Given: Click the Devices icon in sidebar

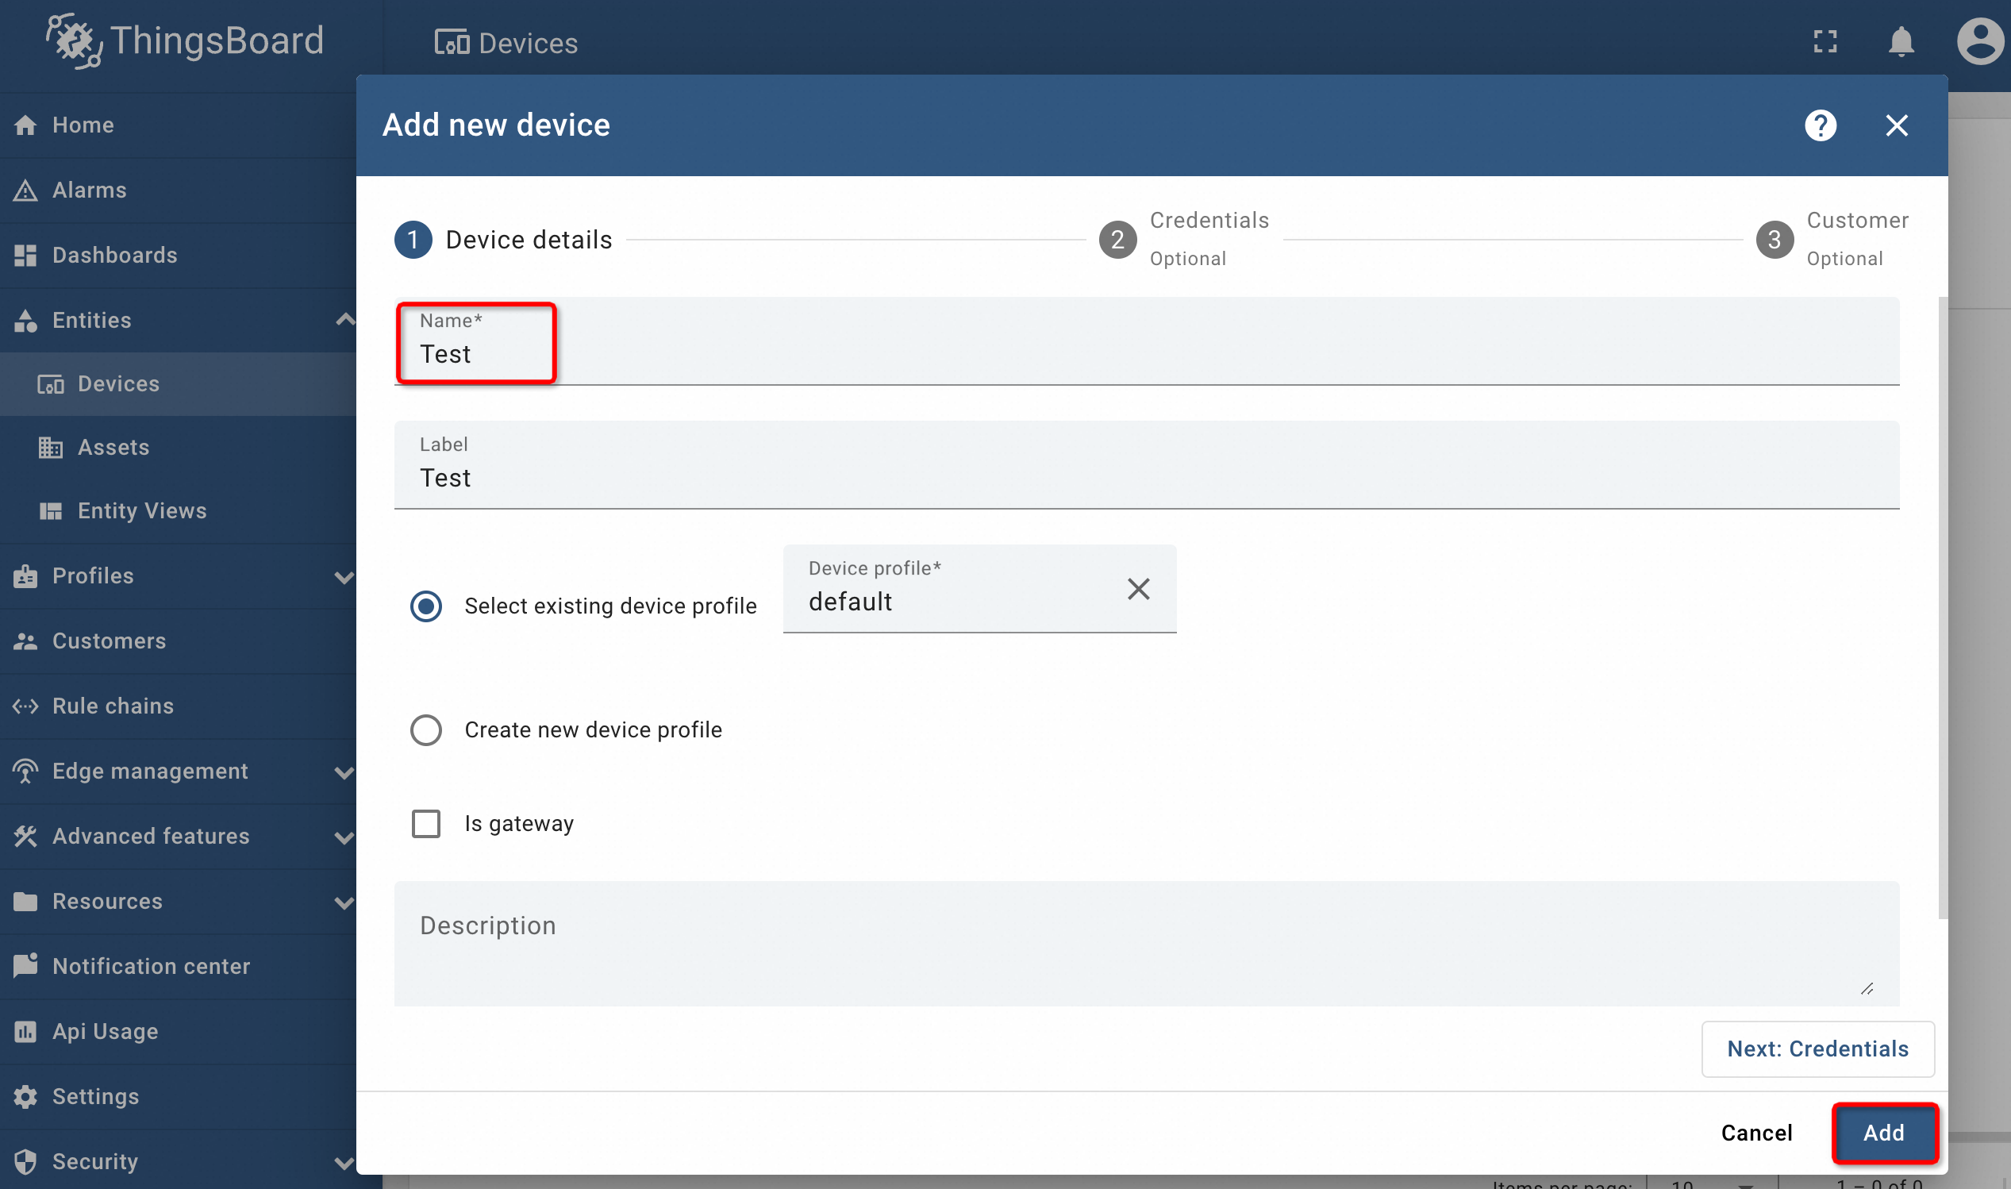Looking at the screenshot, I should click(x=51, y=385).
